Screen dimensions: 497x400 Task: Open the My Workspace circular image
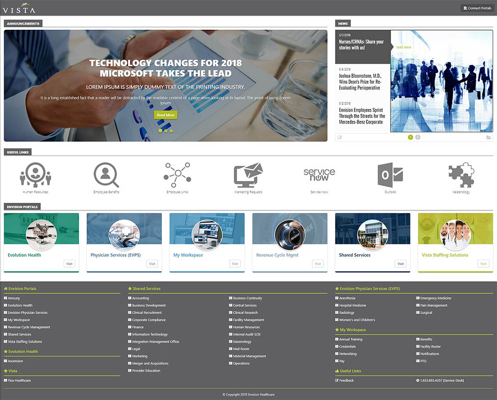point(207,235)
